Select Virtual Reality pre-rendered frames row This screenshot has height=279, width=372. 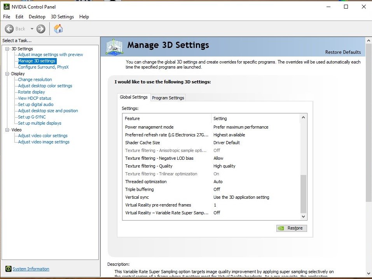(x=211, y=205)
